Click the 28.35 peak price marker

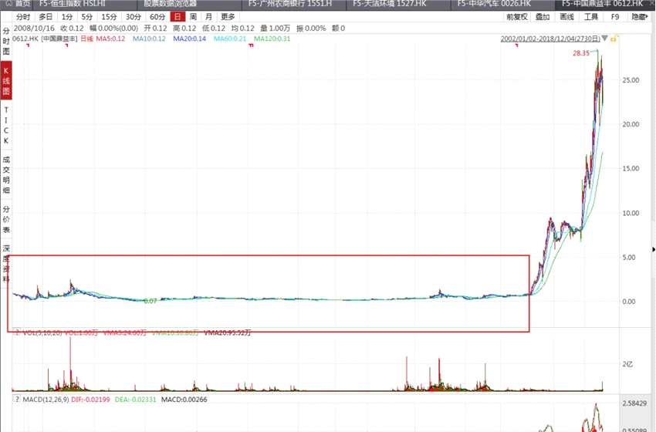coord(581,53)
